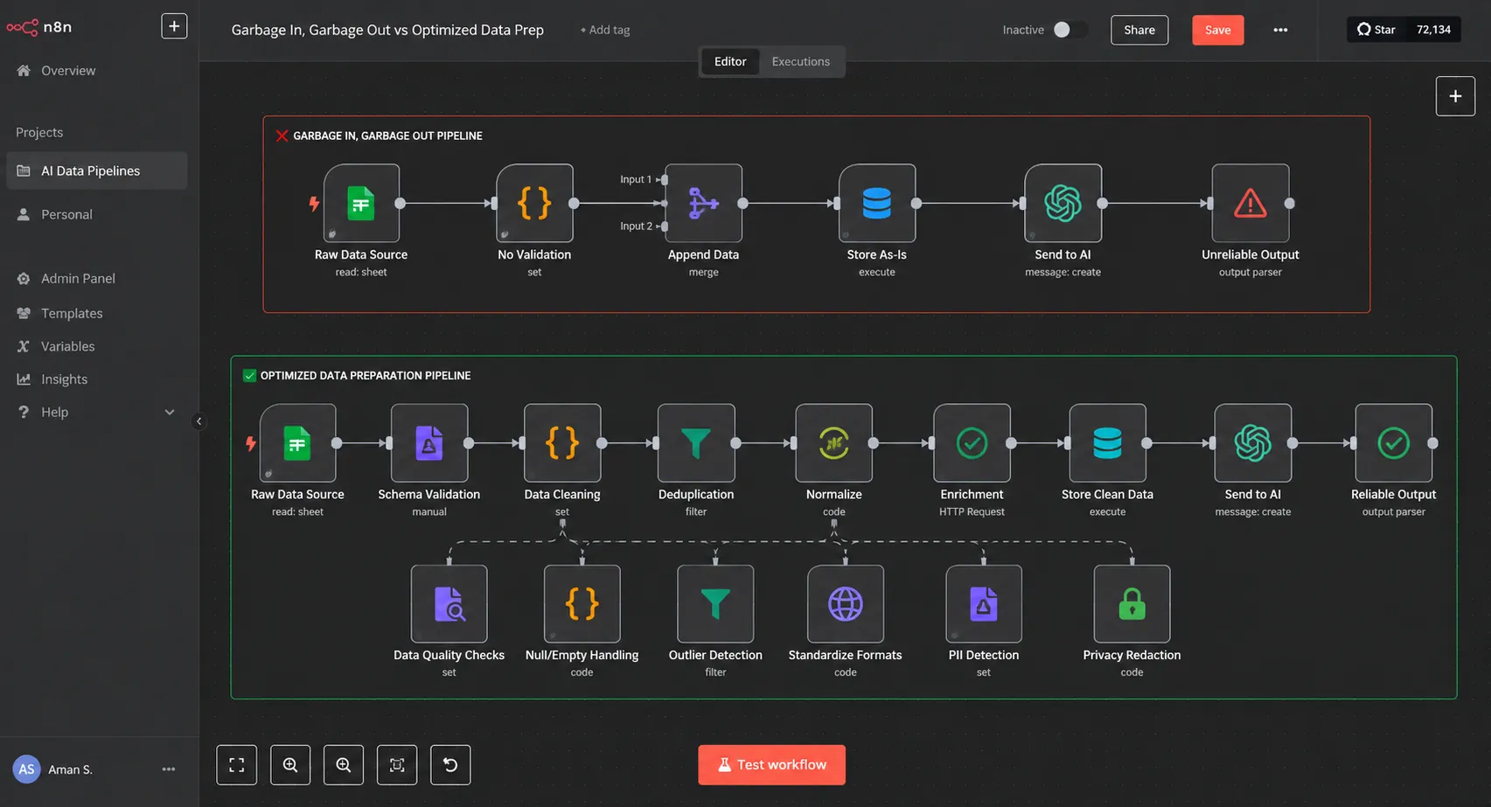Toggle the Inactive workflow switch
The image size is (1491, 807).
pos(1069,30)
